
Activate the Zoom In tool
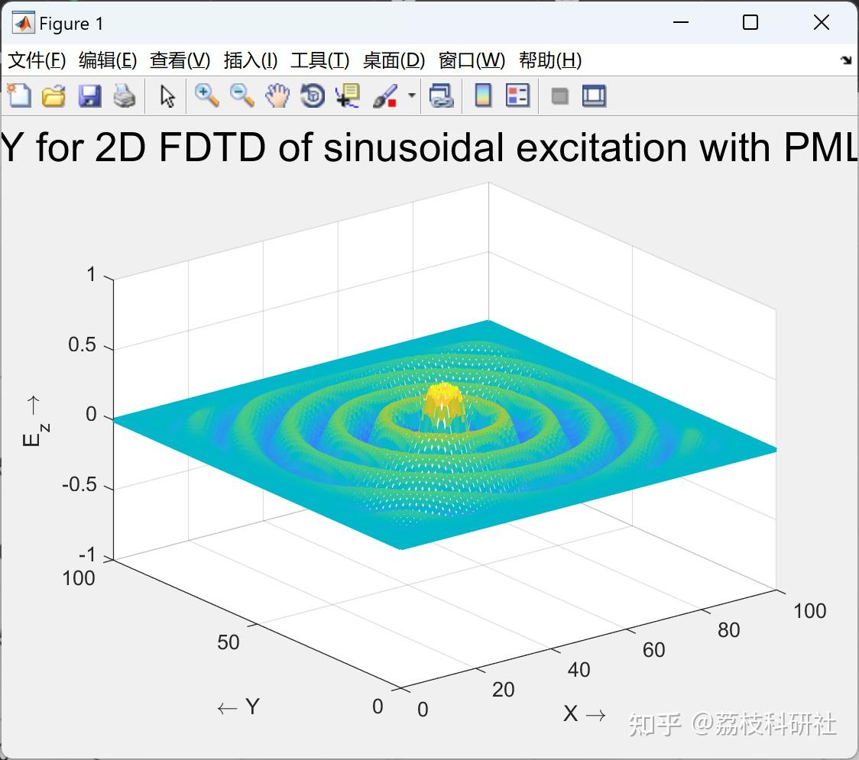pyautogui.click(x=206, y=95)
